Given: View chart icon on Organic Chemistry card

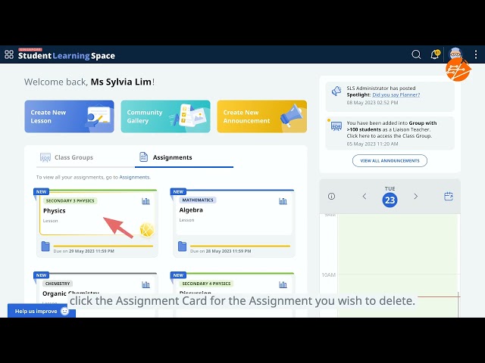Looking at the screenshot, I should 145,284.
